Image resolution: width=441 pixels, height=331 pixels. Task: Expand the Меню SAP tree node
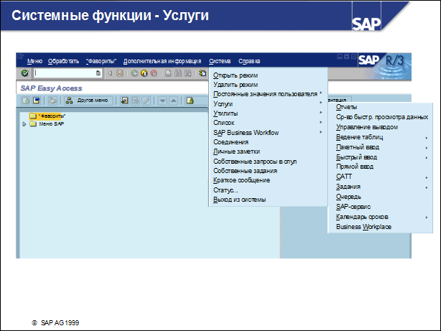tap(24, 124)
